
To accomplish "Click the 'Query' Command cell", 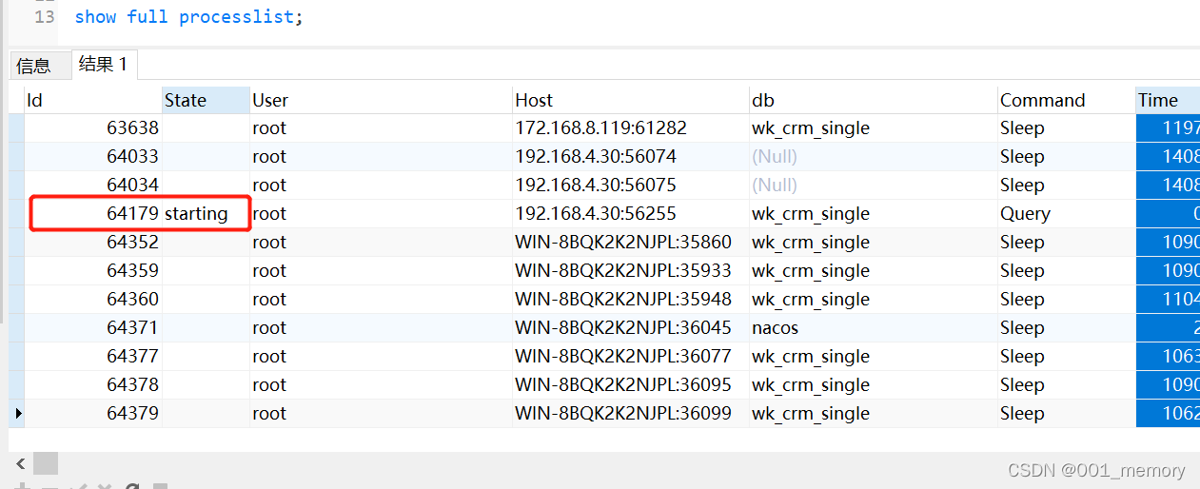I will tap(1066, 213).
